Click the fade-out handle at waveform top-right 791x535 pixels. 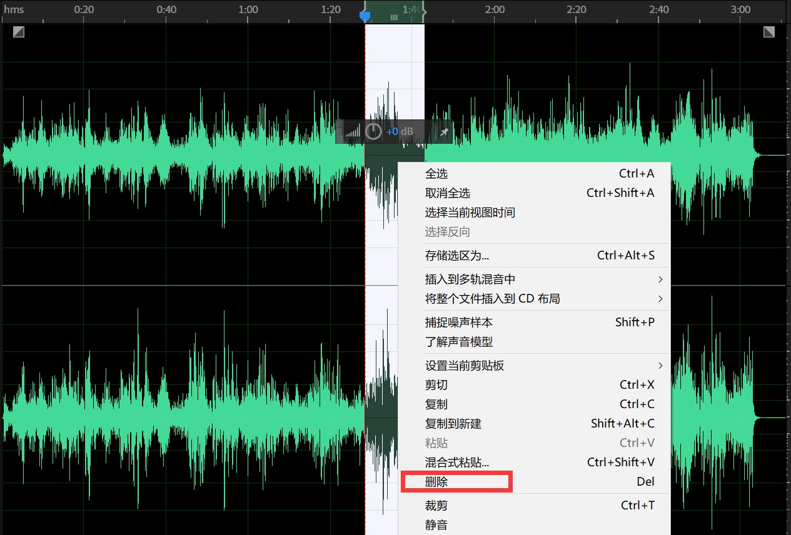click(768, 32)
